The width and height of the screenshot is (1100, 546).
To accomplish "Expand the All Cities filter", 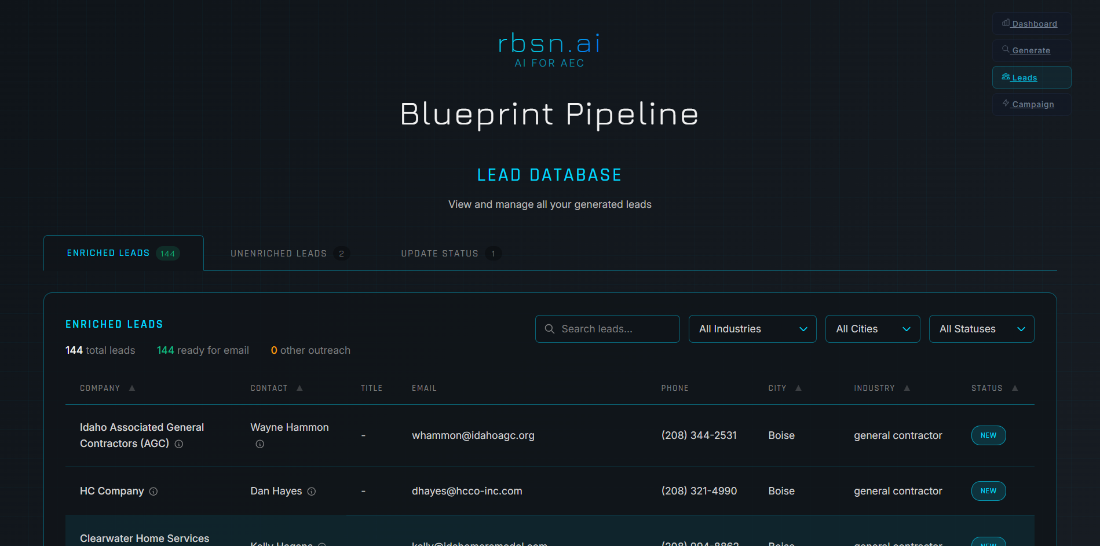I will point(872,329).
